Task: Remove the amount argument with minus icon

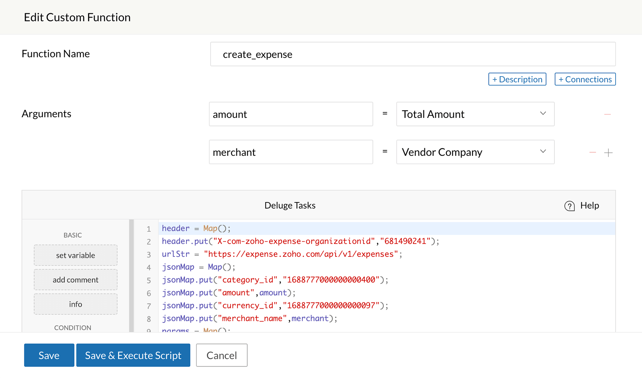Action: 607,114
